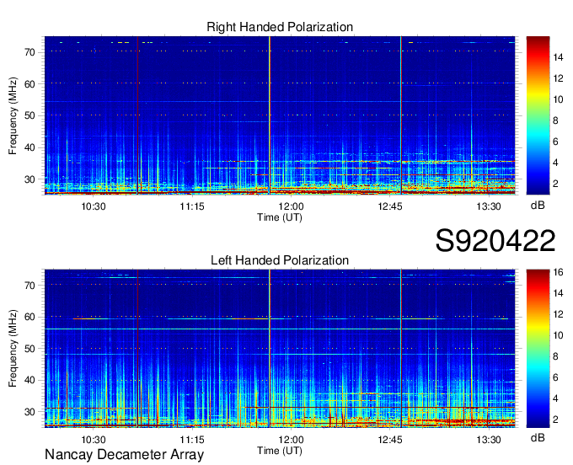Click the "Nancay Decameter Array" caption
Image resolution: width=573 pixels, height=465 pixels.
(x=124, y=454)
